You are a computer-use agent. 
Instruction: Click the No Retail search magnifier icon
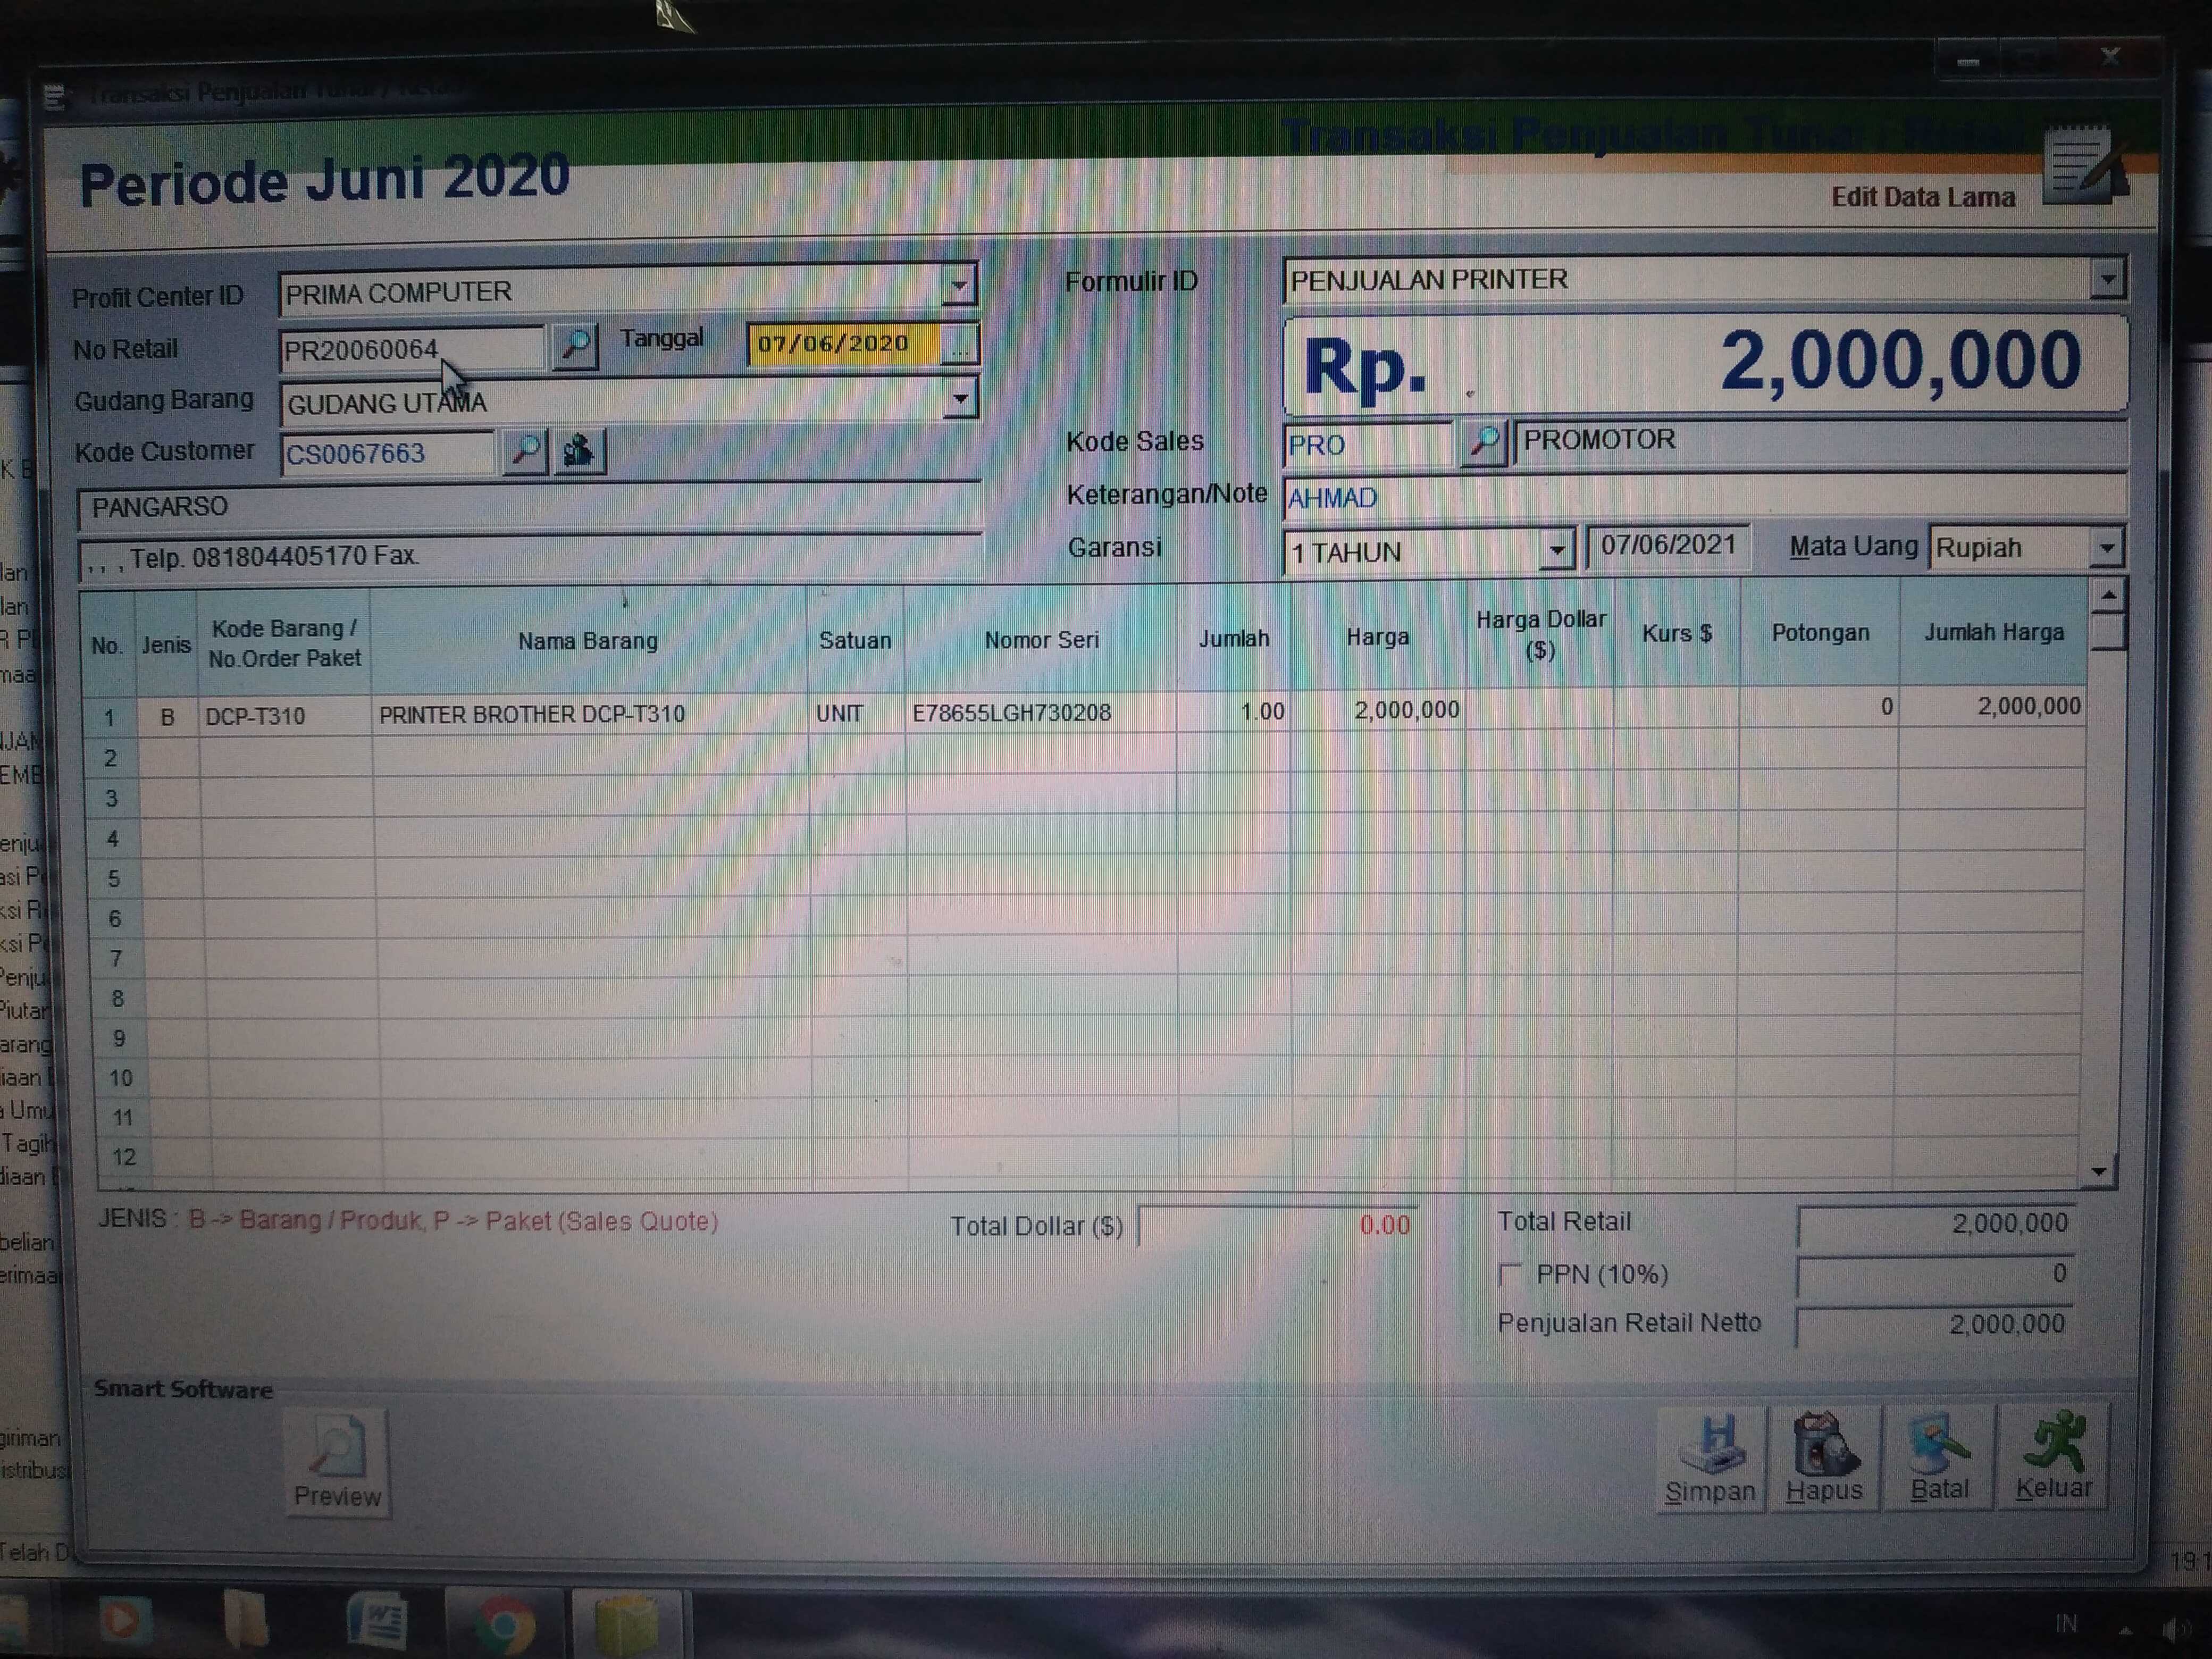tap(575, 345)
